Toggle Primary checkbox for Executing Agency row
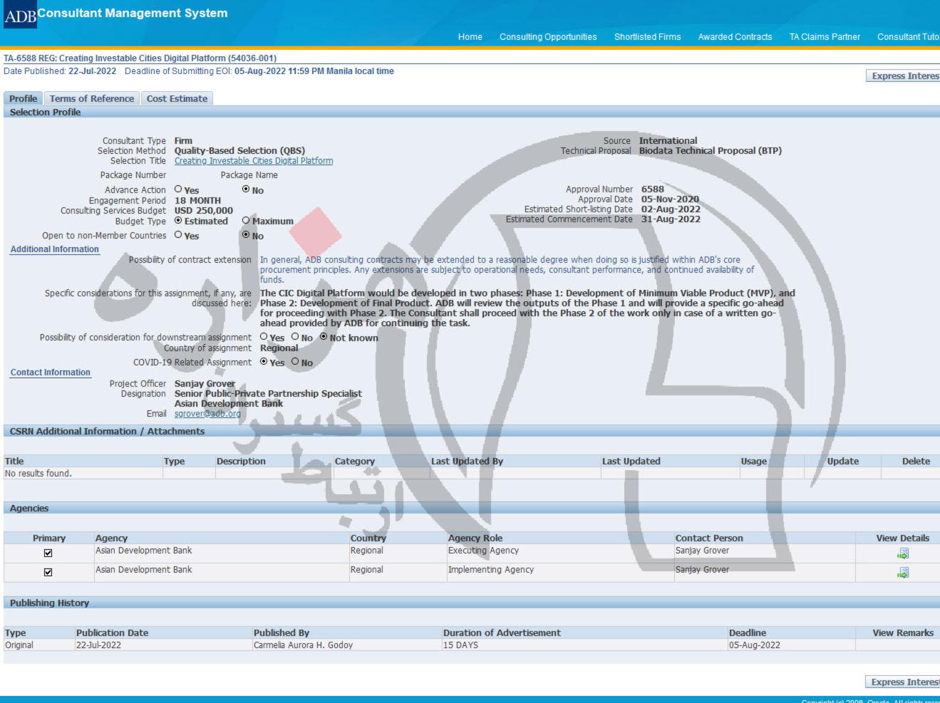The width and height of the screenshot is (940, 703). pyautogui.click(x=48, y=553)
